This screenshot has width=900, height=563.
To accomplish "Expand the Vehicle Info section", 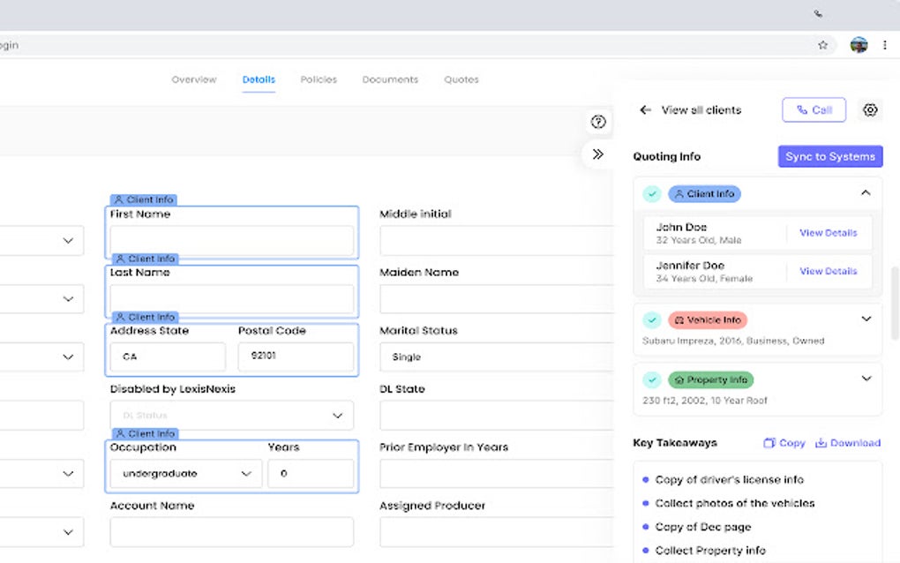I will (866, 319).
